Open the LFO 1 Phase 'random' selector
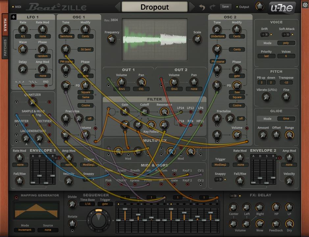Screen dimensions: 309x237 point(43,56)
